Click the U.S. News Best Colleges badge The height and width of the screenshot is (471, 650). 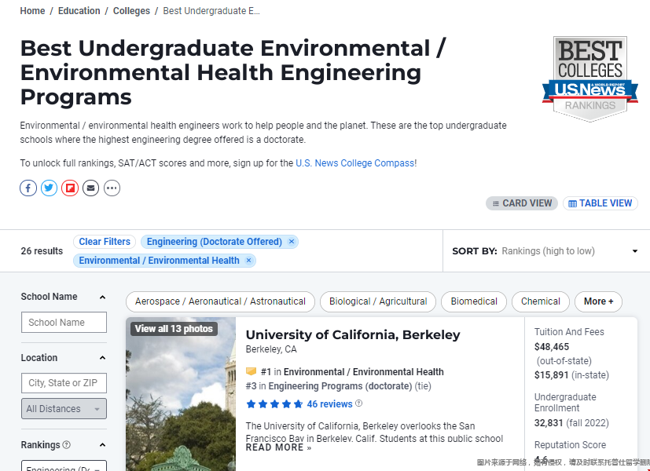(590, 78)
